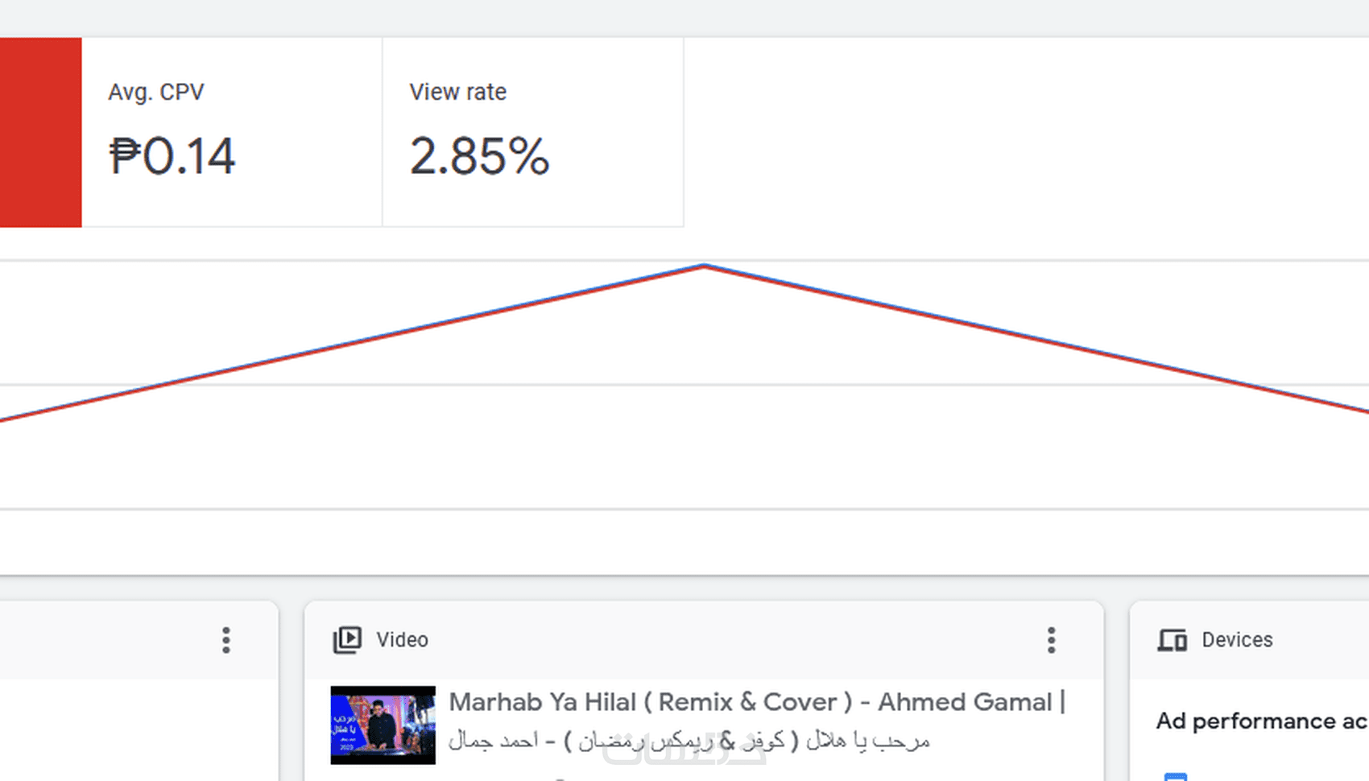This screenshot has width=1369, height=781.
Task: Click the peak point of the chart line
Action: click(705, 265)
